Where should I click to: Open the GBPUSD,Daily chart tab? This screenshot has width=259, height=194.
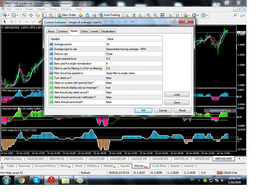[x=13, y=159]
